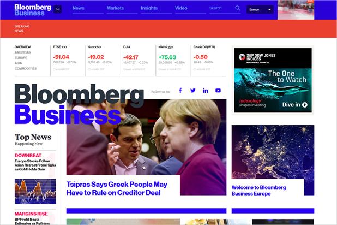Click the Search input field
This screenshot has height=225, width=337.
[222, 8]
